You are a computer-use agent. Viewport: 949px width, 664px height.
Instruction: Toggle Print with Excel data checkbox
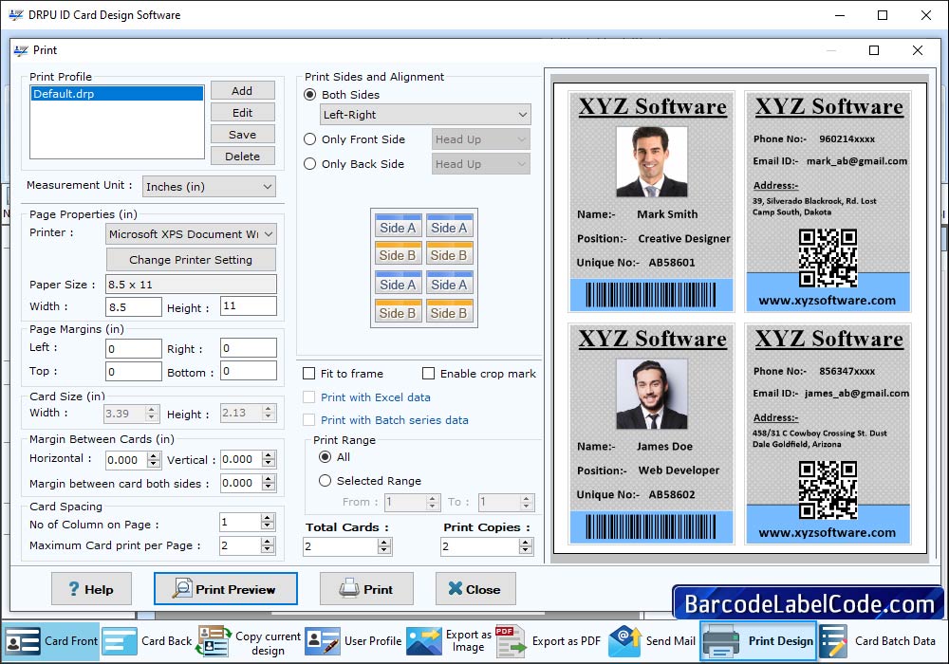[308, 397]
